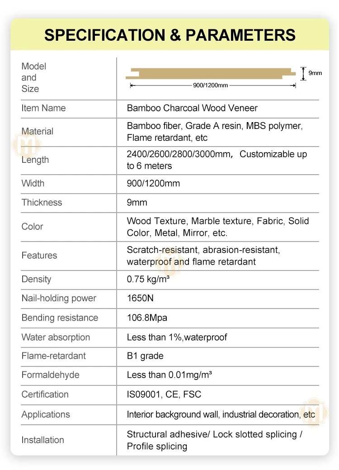The image size is (339, 470).
Task: Click the panel cross-section diagram
Action: pos(213,73)
